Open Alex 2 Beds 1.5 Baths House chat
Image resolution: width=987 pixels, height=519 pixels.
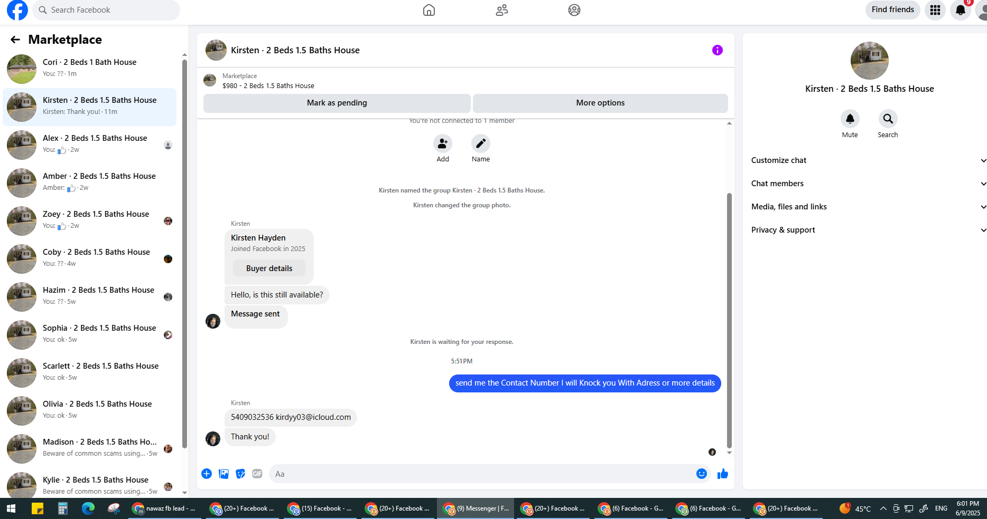pos(90,145)
